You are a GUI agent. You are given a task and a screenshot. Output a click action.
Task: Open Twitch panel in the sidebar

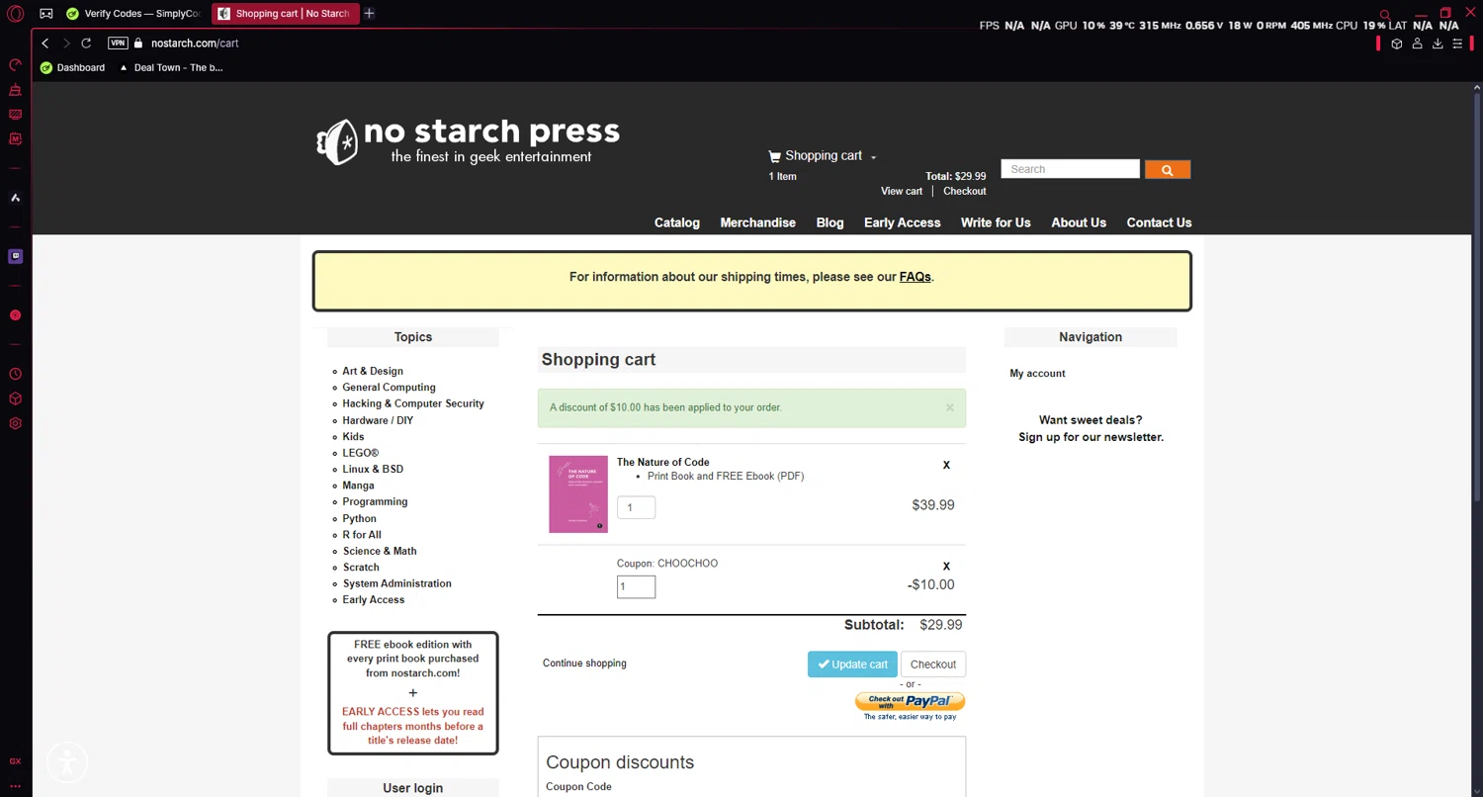[15, 256]
